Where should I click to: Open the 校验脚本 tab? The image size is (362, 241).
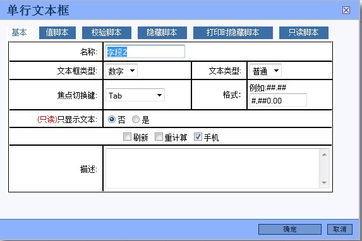tap(106, 33)
